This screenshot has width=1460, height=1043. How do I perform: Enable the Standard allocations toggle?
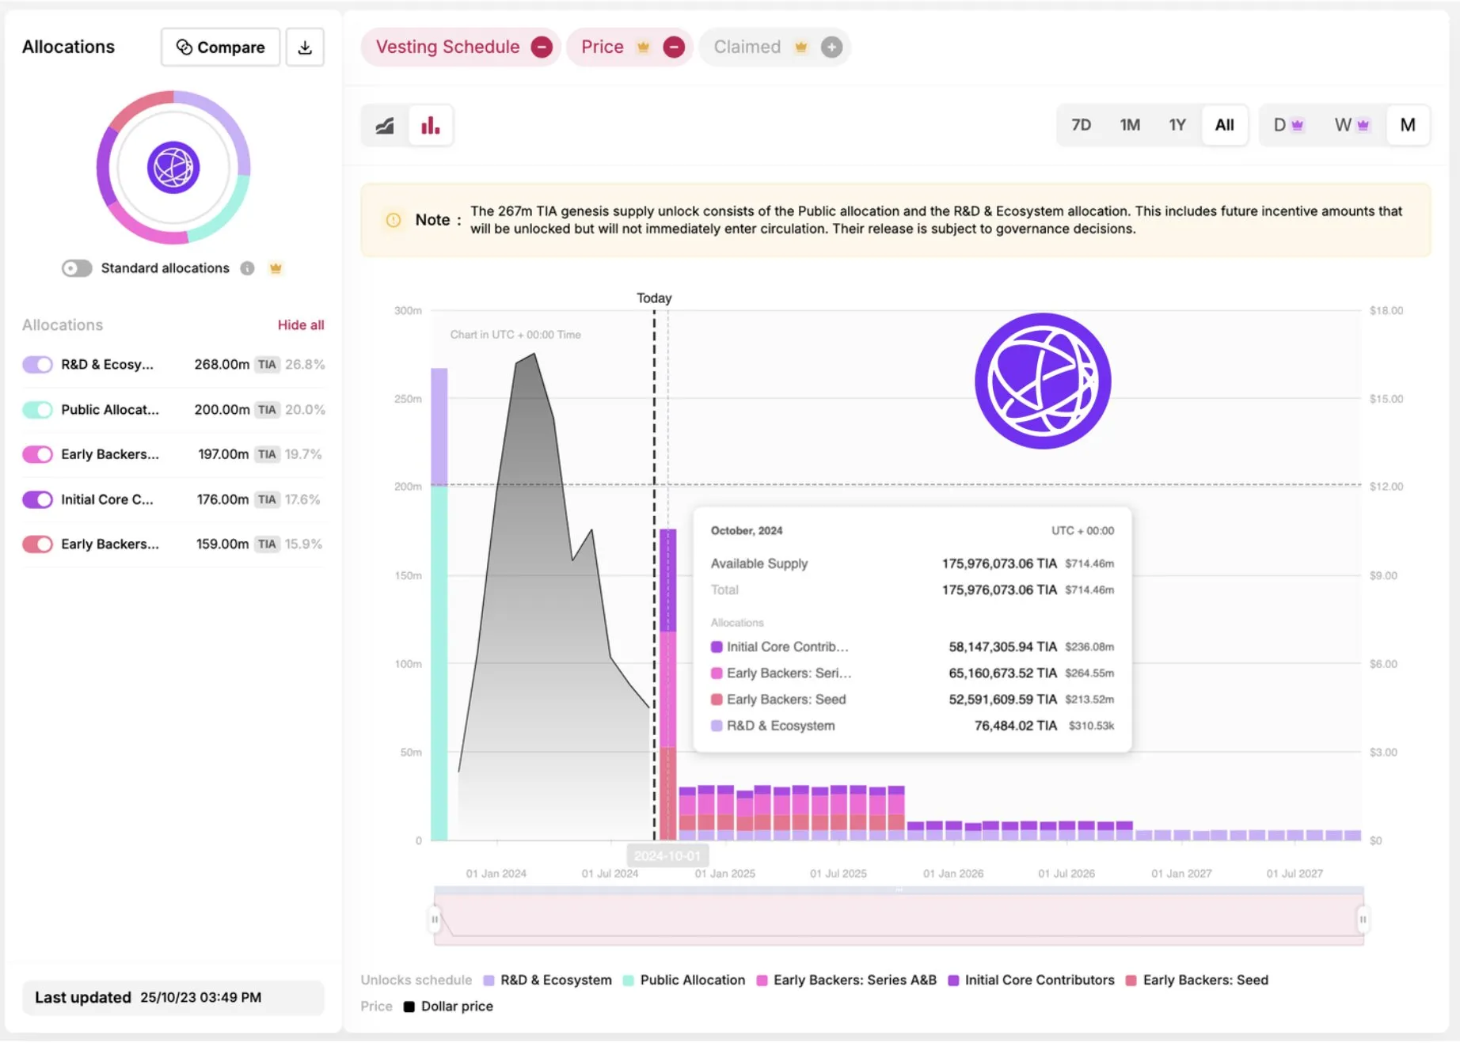pos(76,268)
